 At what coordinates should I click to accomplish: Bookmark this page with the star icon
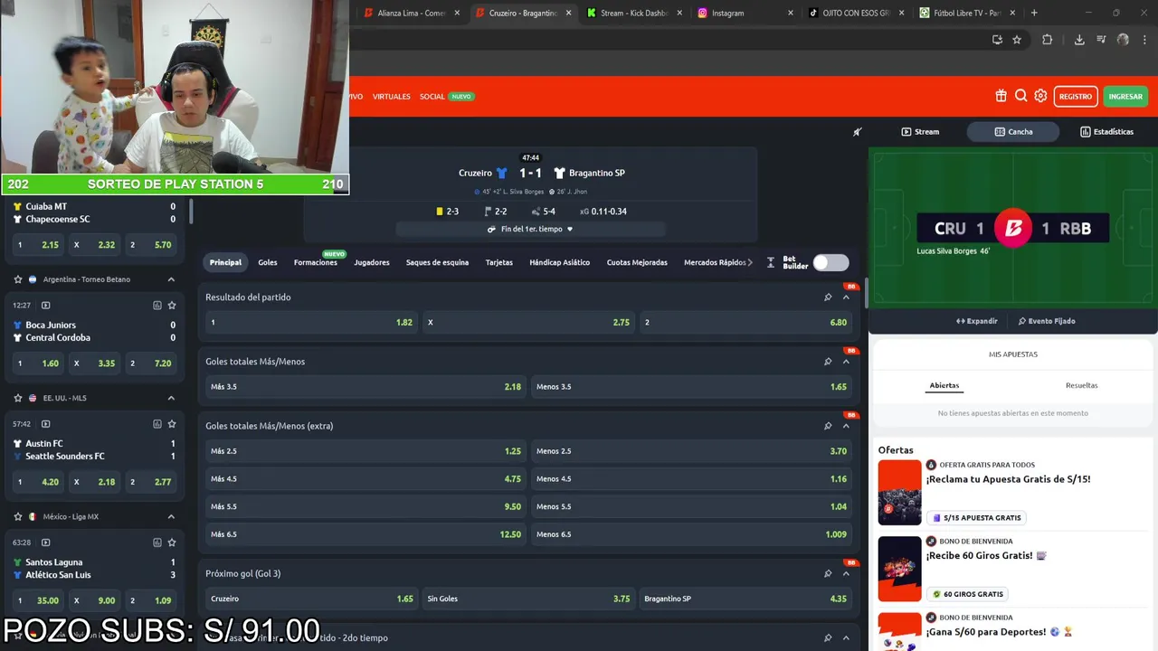pyautogui.click(x=1017, y=40)
